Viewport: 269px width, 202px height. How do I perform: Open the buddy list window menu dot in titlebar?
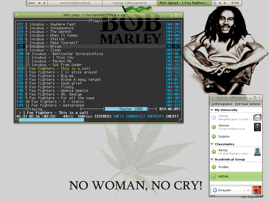[x=212, y=98]
